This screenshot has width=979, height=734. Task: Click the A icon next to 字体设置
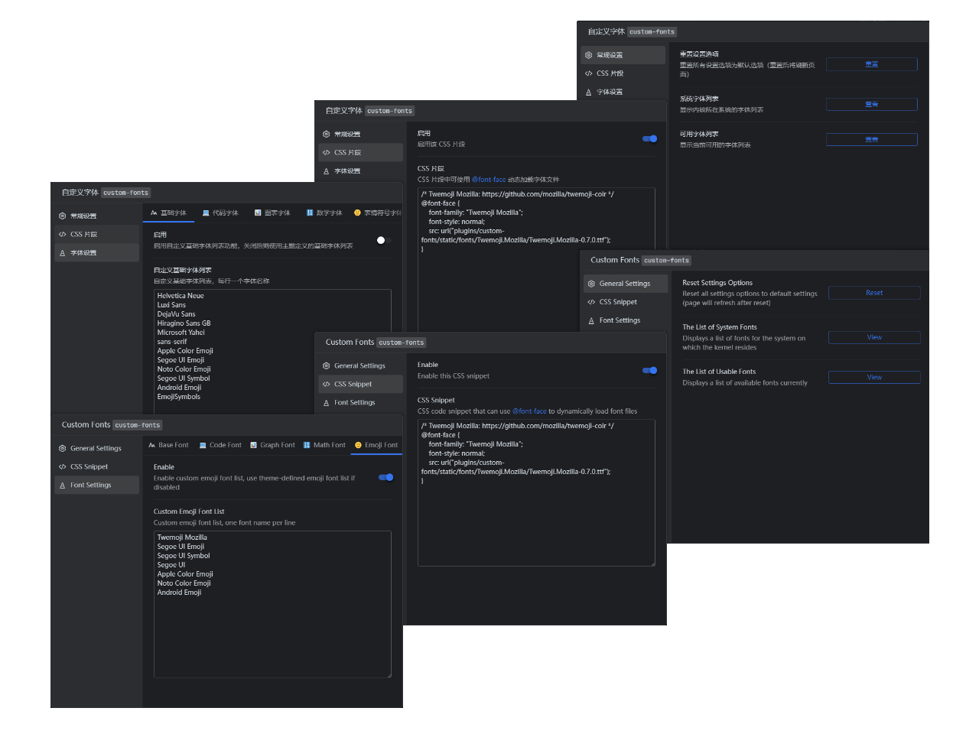61,252
